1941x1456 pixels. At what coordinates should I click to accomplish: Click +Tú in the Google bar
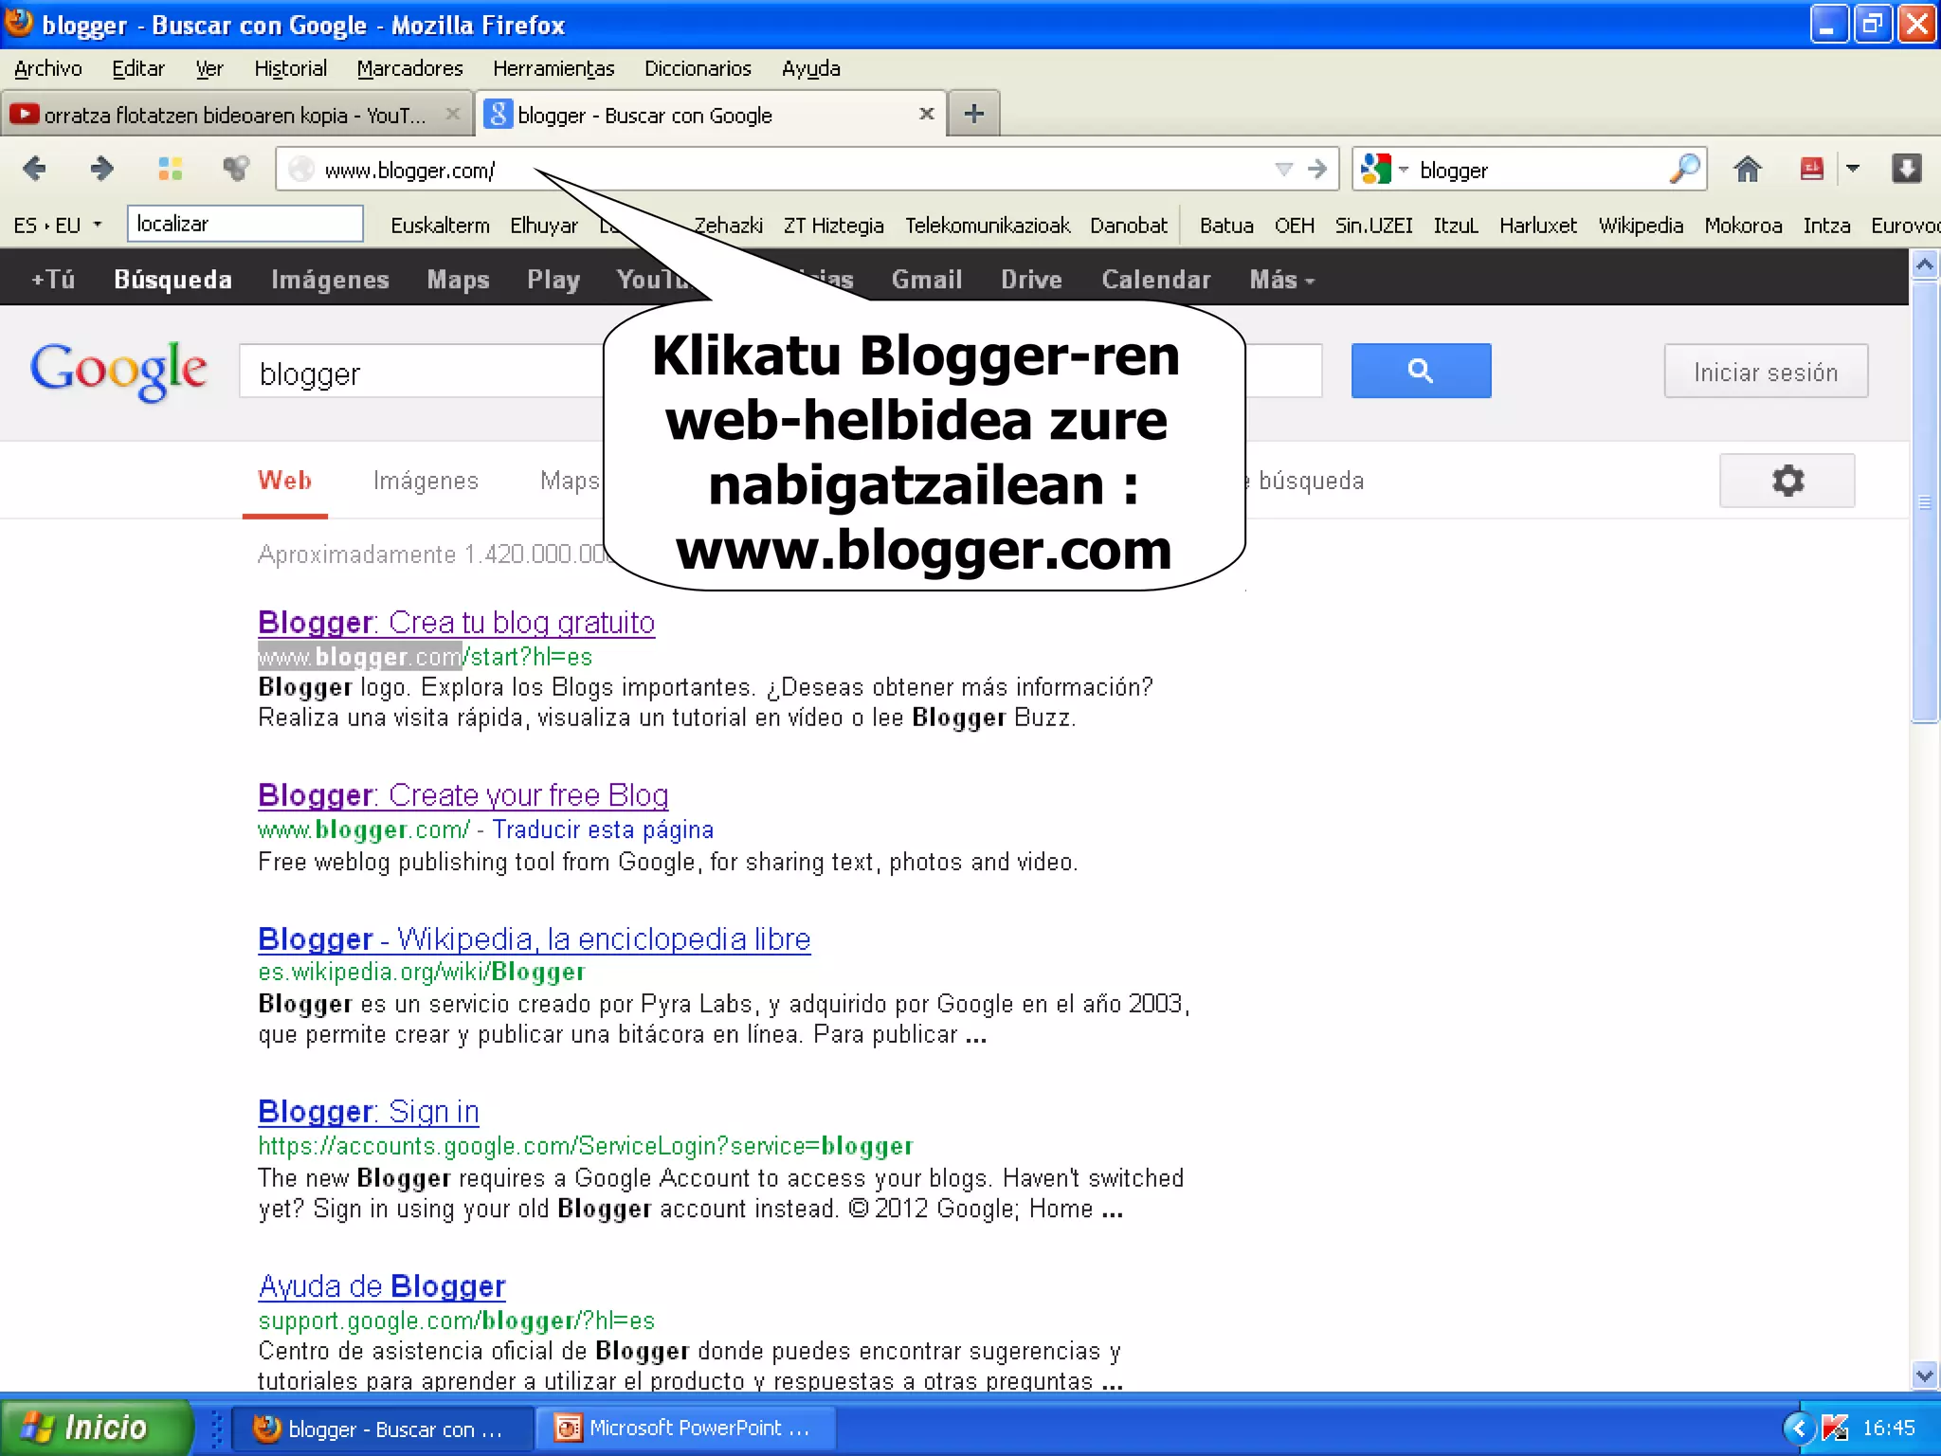(53, 279)
